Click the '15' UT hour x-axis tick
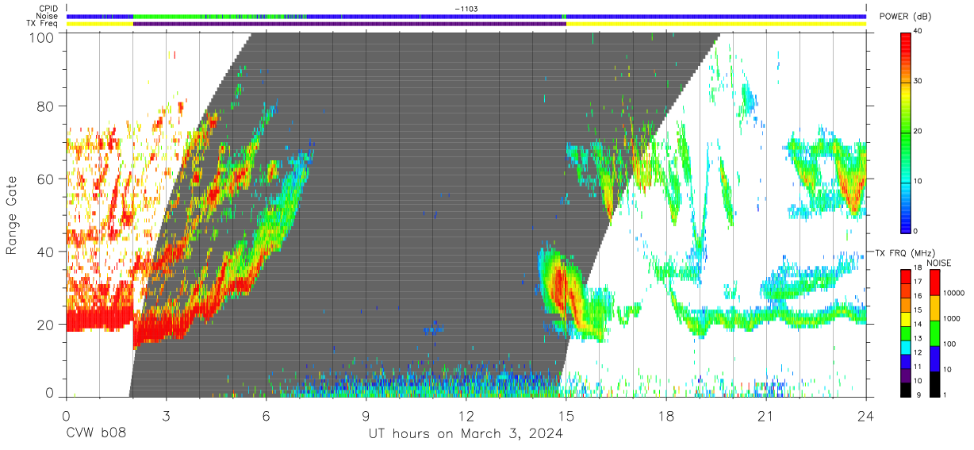 pyautogui.click(x=566, y=415)
